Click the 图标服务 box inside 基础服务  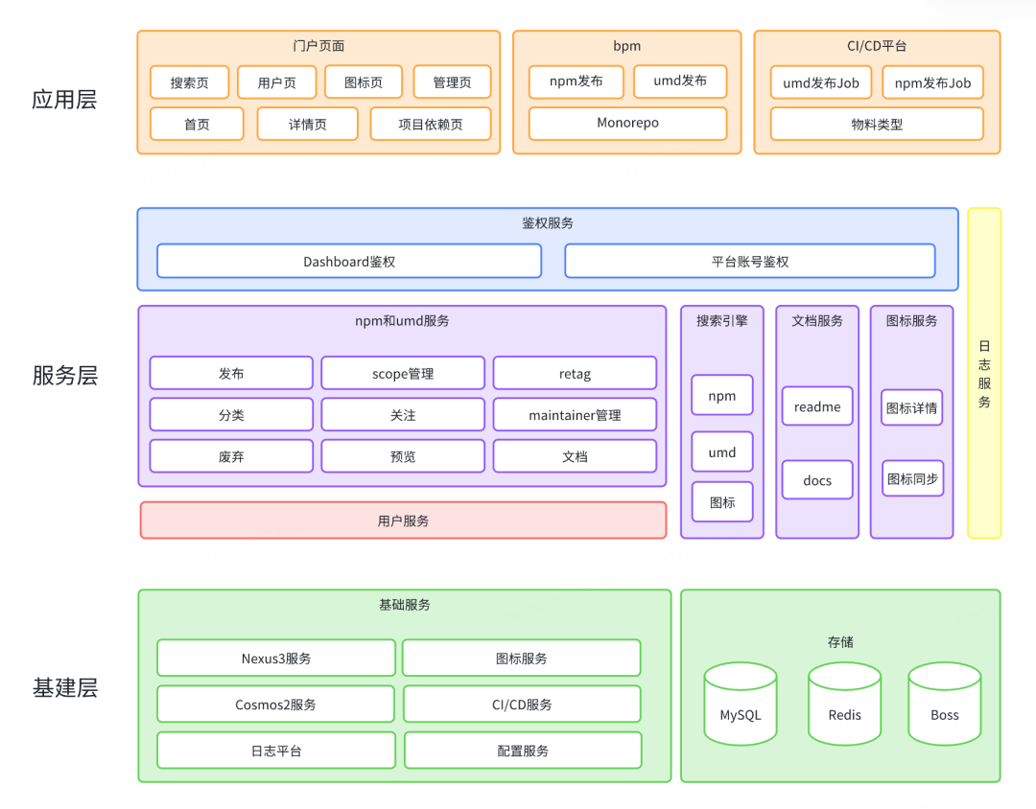pos(521,658)
